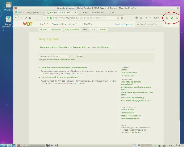Open a new tab with plus button
Image resolution: width=184 pixels, height=147 pixels.
(113, 12)
